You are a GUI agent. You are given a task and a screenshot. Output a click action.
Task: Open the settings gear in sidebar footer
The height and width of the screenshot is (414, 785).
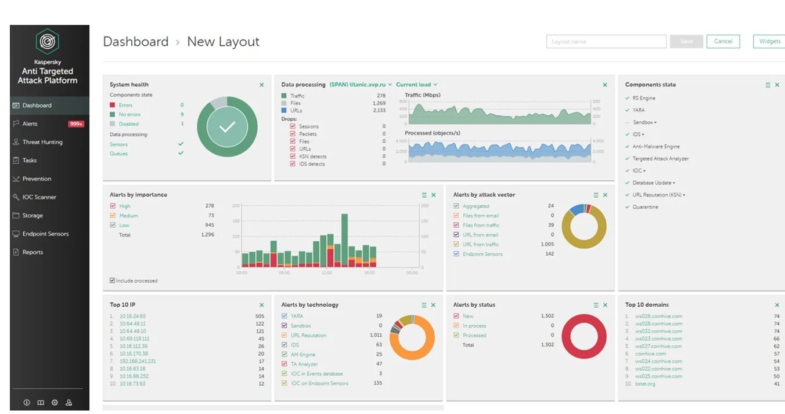pos(55,402)
